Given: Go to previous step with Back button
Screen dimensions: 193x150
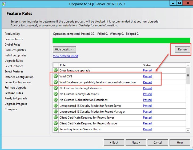Looking at the screenshot, I should pyautogui.click(x=114, y=143).
